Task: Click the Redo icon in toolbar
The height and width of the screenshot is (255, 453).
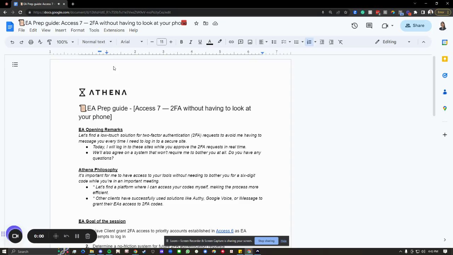Action: (x=21, y=42)
